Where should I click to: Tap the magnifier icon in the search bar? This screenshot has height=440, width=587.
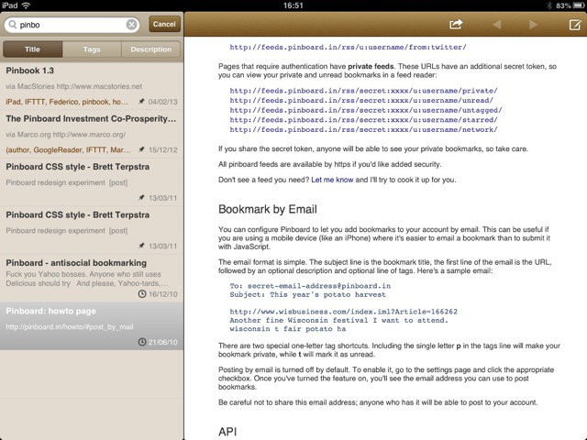pos(13,25)
